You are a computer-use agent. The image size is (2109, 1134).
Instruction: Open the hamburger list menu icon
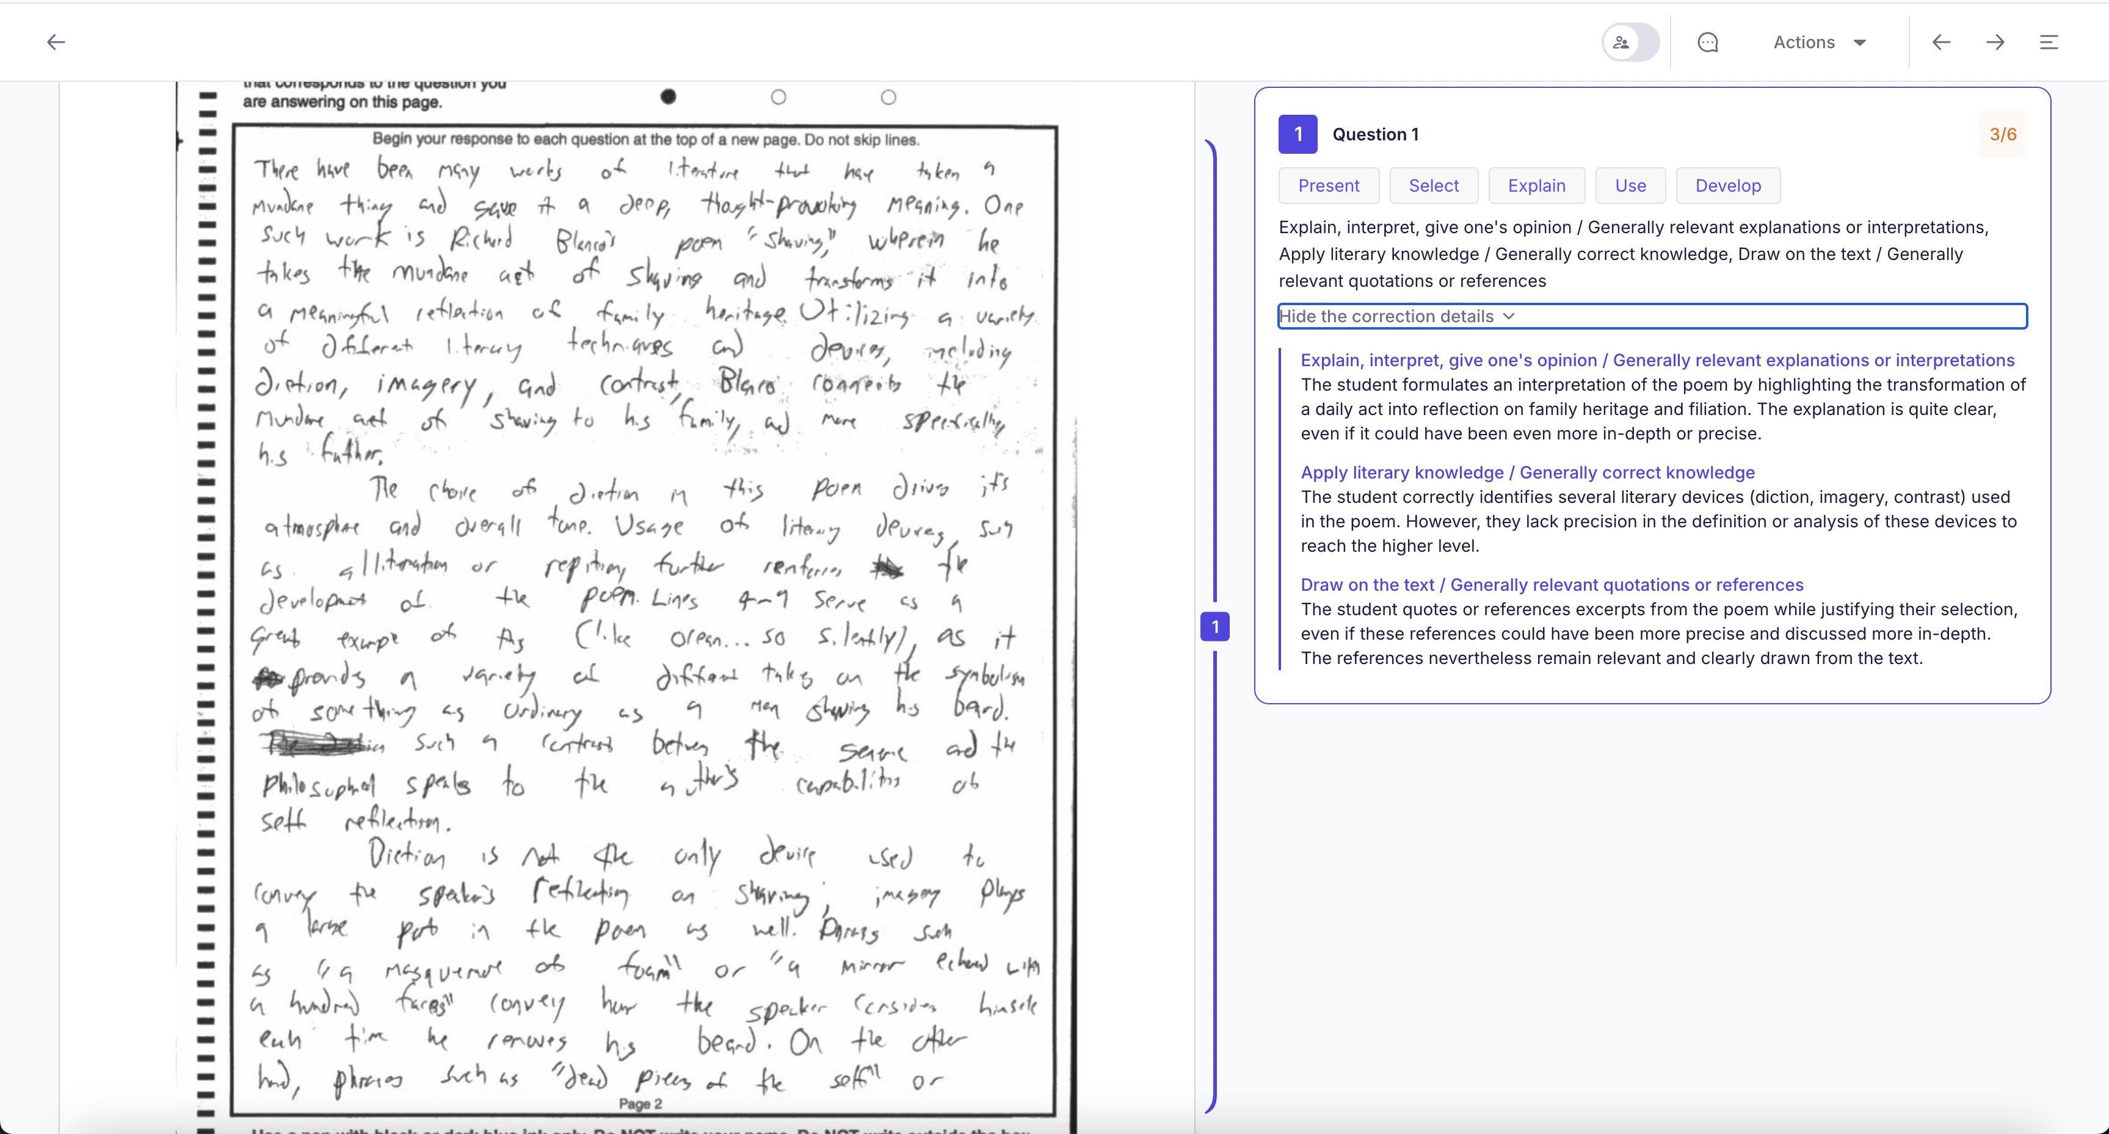click(2049, 43)
